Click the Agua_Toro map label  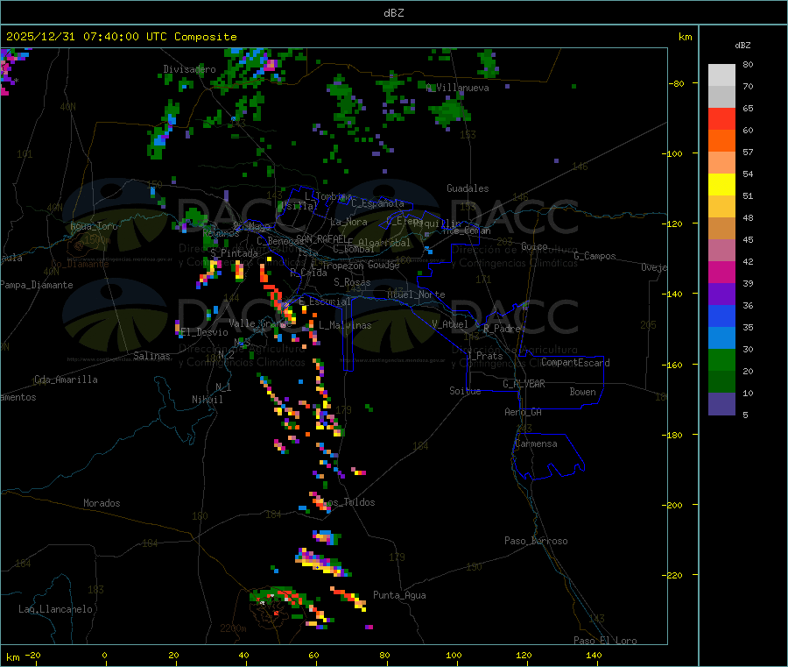point(94,226)
